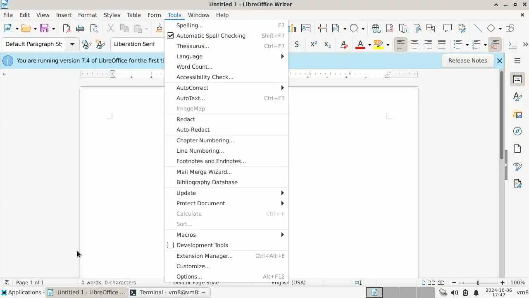The height and width of the screenshot is (298, 529).
Task: Apply Superscript formatting
Action: click(x=314, y=44)
